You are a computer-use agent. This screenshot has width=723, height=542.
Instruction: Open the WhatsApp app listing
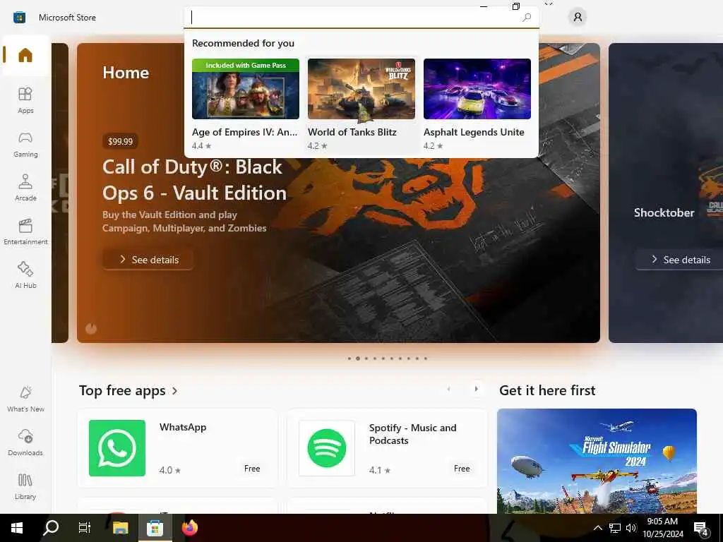point(178,448)
